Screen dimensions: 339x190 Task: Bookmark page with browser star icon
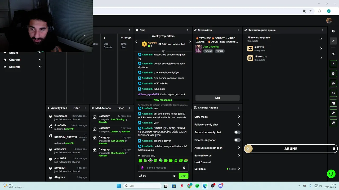[x=310, y=11]
